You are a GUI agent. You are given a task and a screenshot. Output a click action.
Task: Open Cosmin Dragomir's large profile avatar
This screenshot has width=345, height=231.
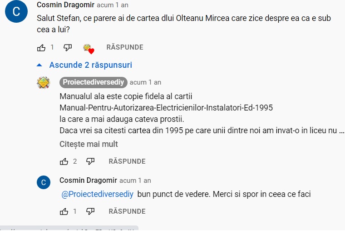(x=16, y=12)
